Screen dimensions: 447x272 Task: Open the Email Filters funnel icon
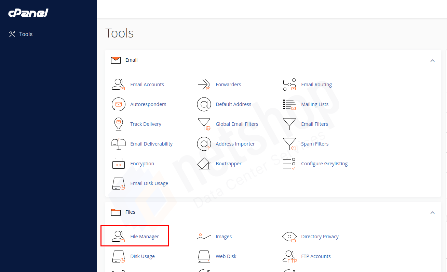[x=289, y=124]
